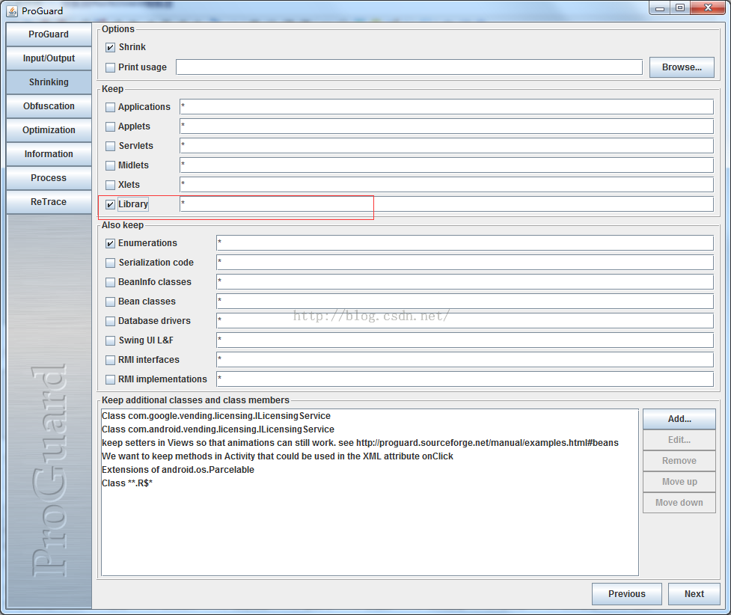This screenshot has width=731, height=615.
Task: Enable the Midlets checkbox
Action: (110, 165)
